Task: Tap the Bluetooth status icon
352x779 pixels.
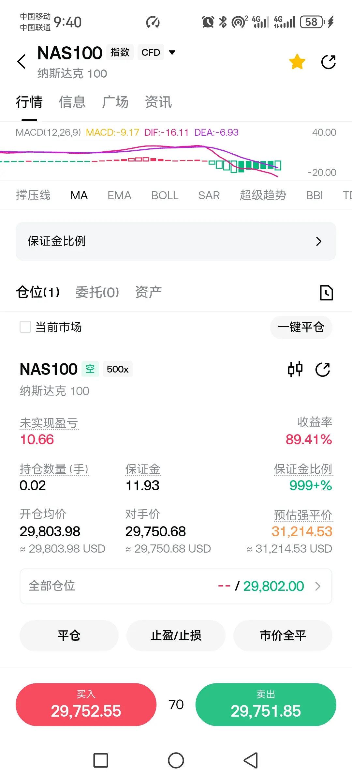Action: coord(223,22)
